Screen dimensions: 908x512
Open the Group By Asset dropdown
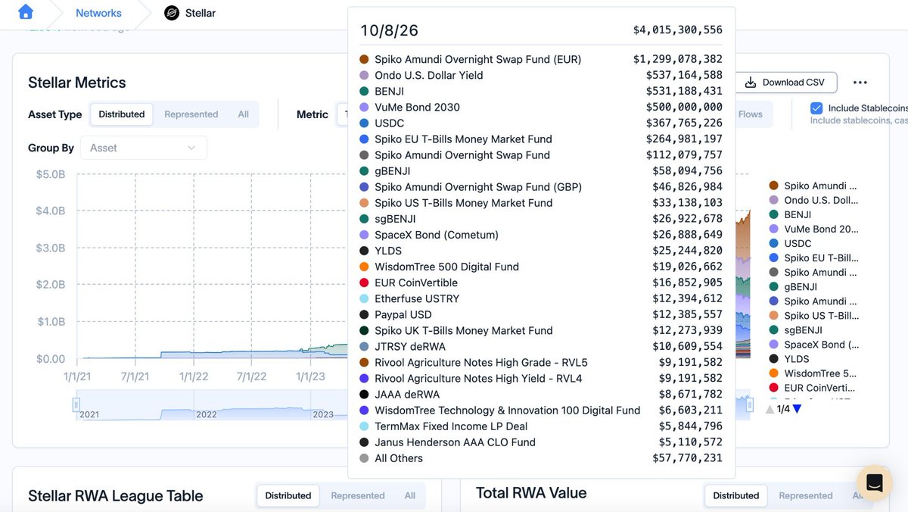[143, 148]
